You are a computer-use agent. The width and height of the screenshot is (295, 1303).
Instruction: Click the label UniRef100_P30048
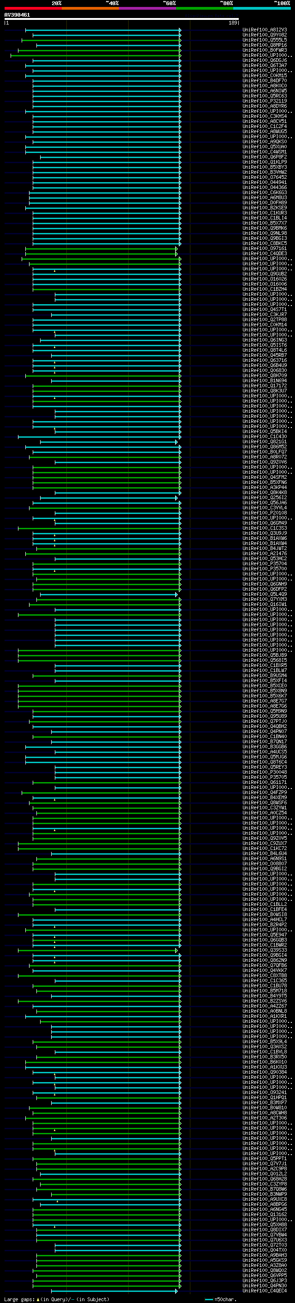pos(265,772)
